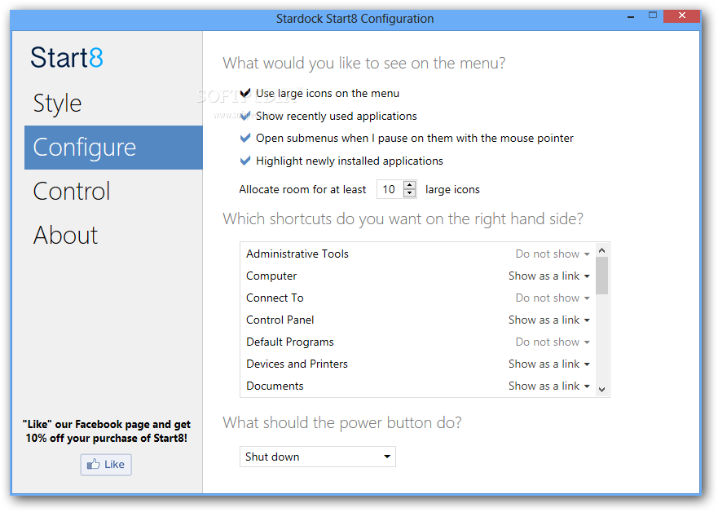
Task: Click the thumbs-up icon on Like button
Action: coord(92,464)
